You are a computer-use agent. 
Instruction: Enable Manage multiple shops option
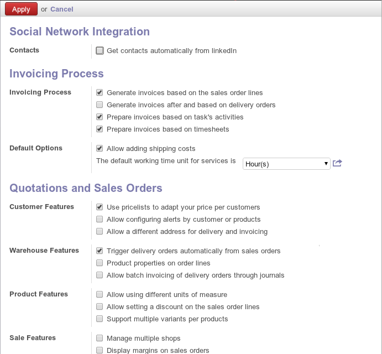[100, 338]
